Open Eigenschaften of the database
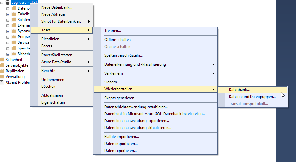Screen dimensions: 296x162 click(53, 102)
